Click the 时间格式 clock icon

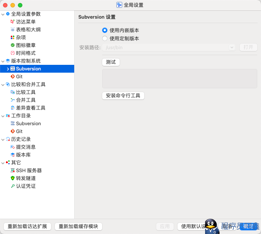tap(13, 53)
